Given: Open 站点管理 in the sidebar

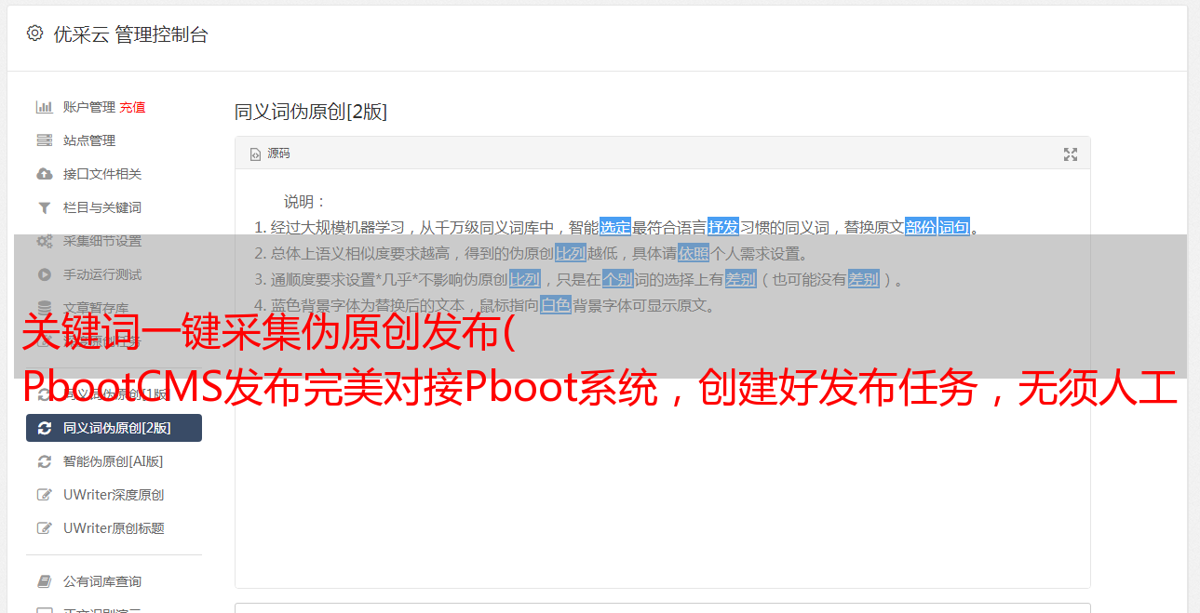Looking at the screenshot, I should coord(89,140).
